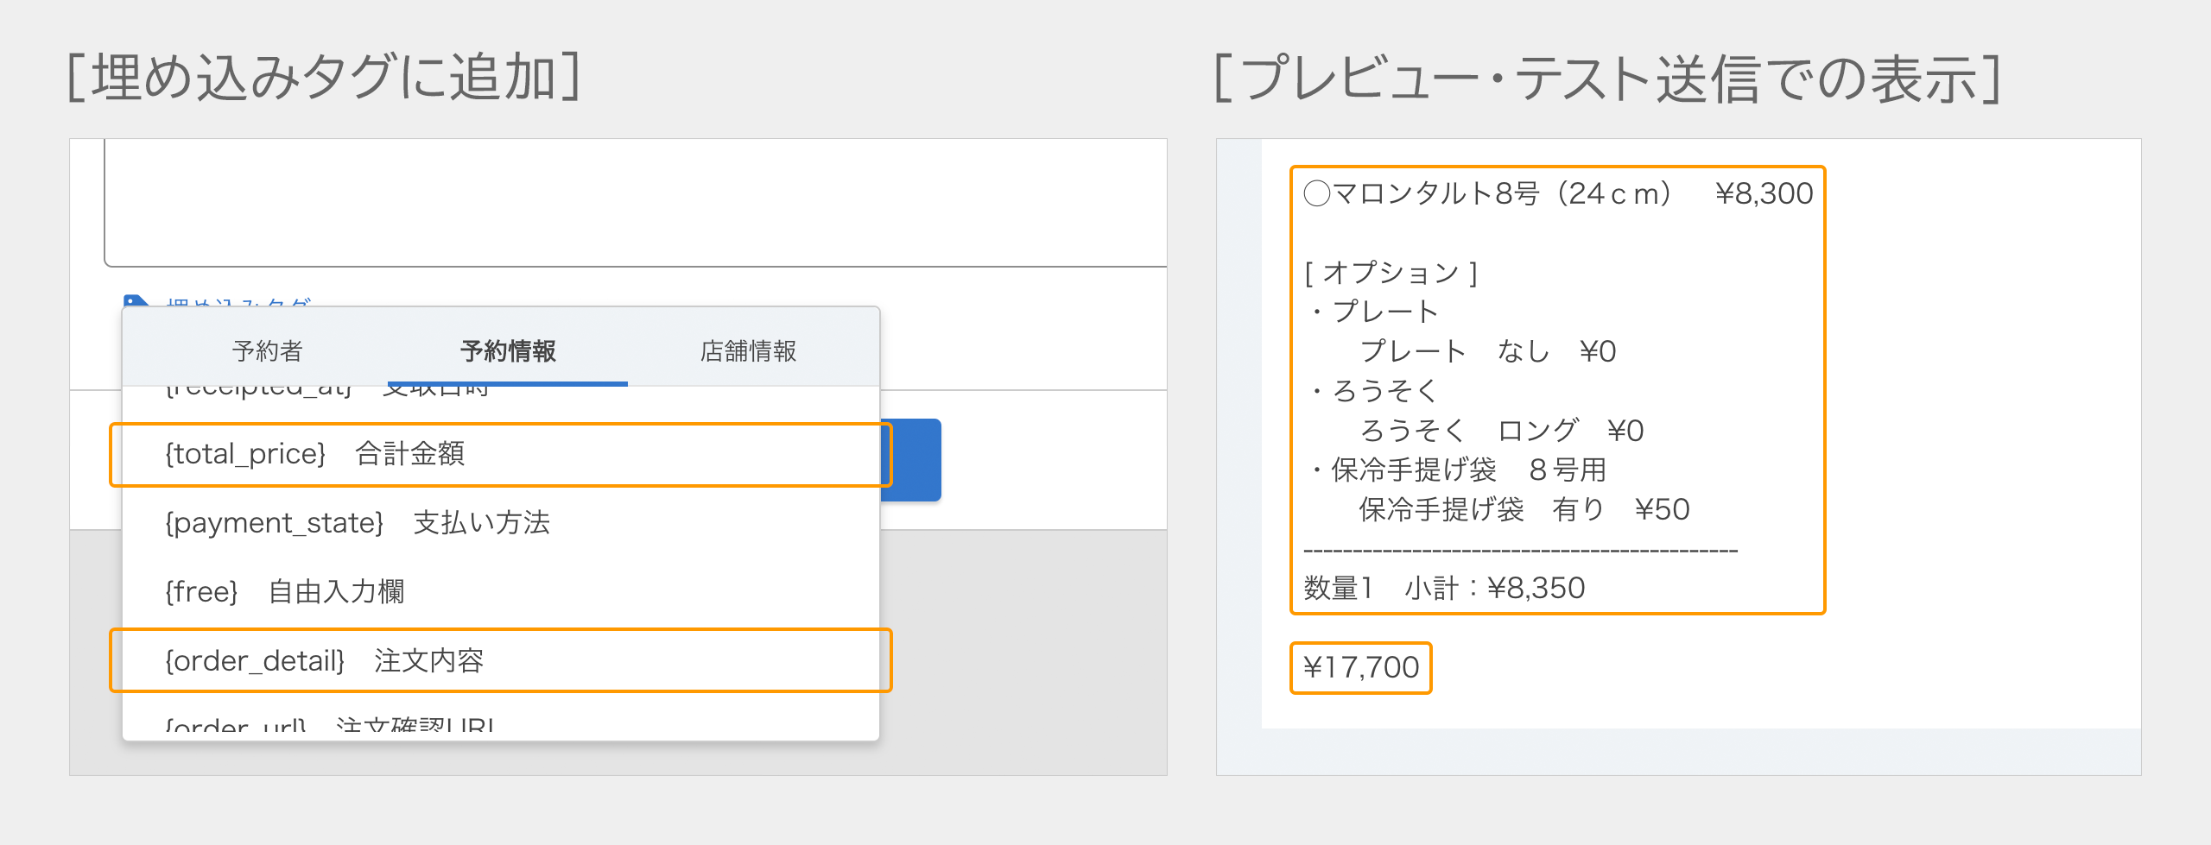Click the ¥17,700 total in preview

click(x=1361, y=667)
